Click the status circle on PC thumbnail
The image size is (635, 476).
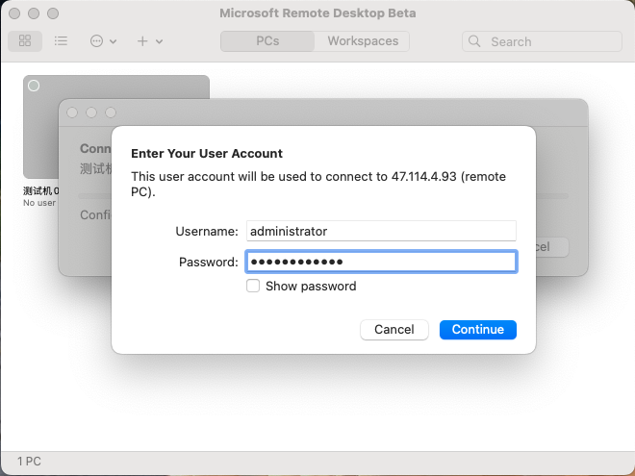[x=34, y=86]
